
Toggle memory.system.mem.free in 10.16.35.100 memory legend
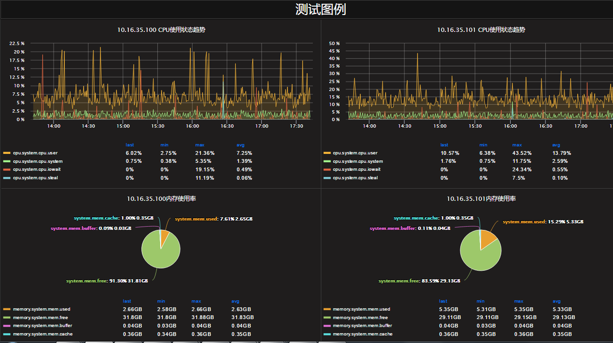pos(40,318)
